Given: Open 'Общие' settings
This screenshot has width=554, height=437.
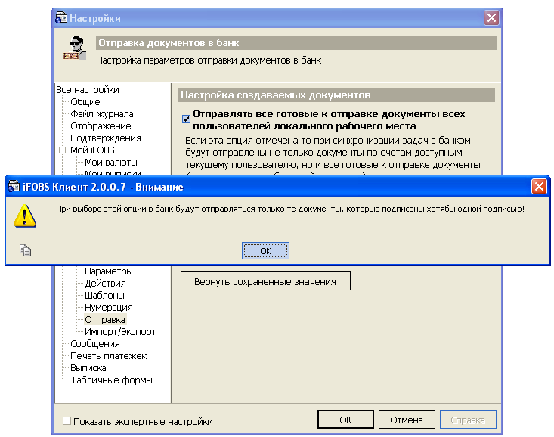Looking at the screenshot, I should point(85,102).
